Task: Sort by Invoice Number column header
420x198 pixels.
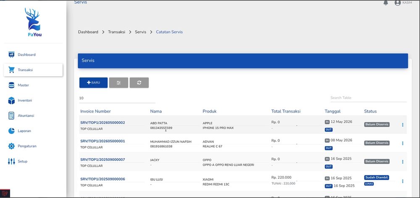Action: pyautogui.click(x=95, y=111)
